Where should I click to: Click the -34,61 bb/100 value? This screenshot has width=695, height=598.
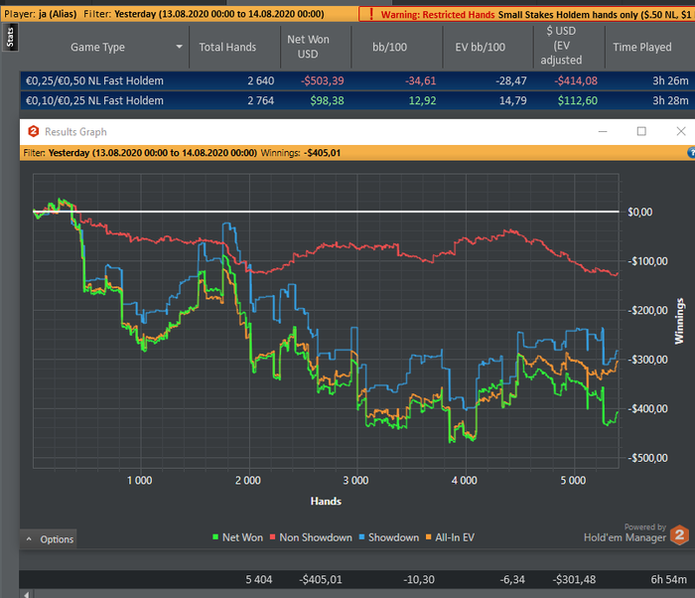(x=420, y=80)
